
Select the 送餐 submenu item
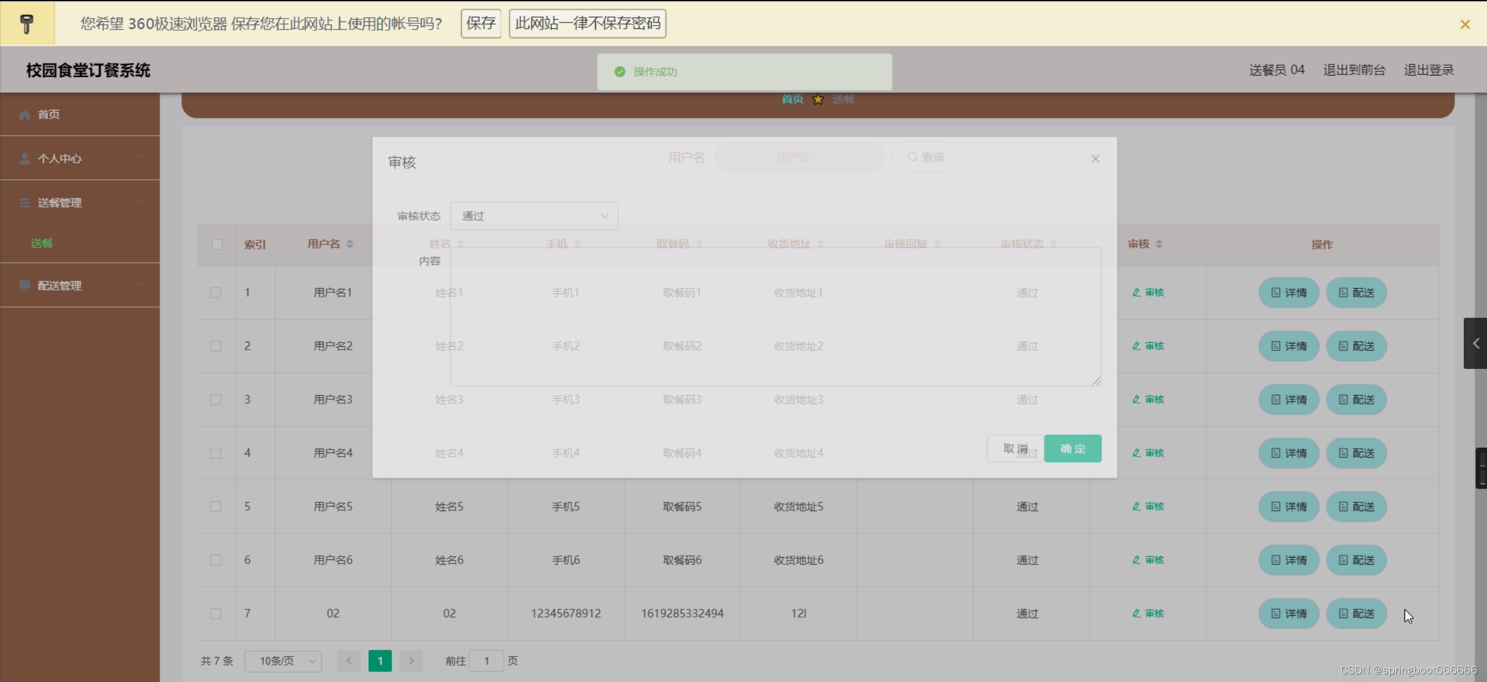[42, 243]
